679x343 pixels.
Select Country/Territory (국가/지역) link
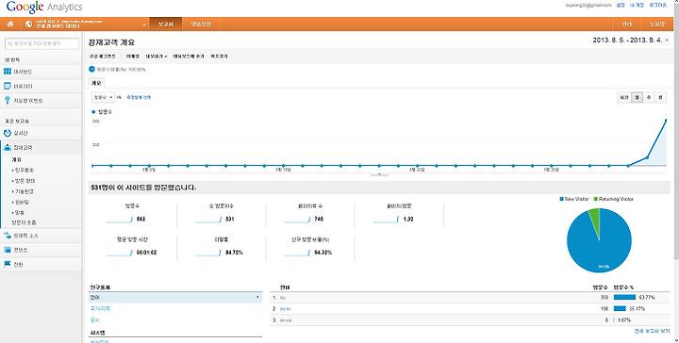(100, 309)
